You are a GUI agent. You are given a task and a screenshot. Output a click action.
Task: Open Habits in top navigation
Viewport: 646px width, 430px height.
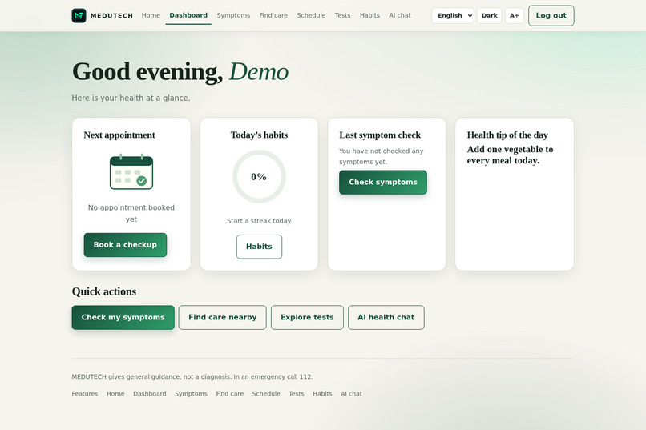coord(369,15)
